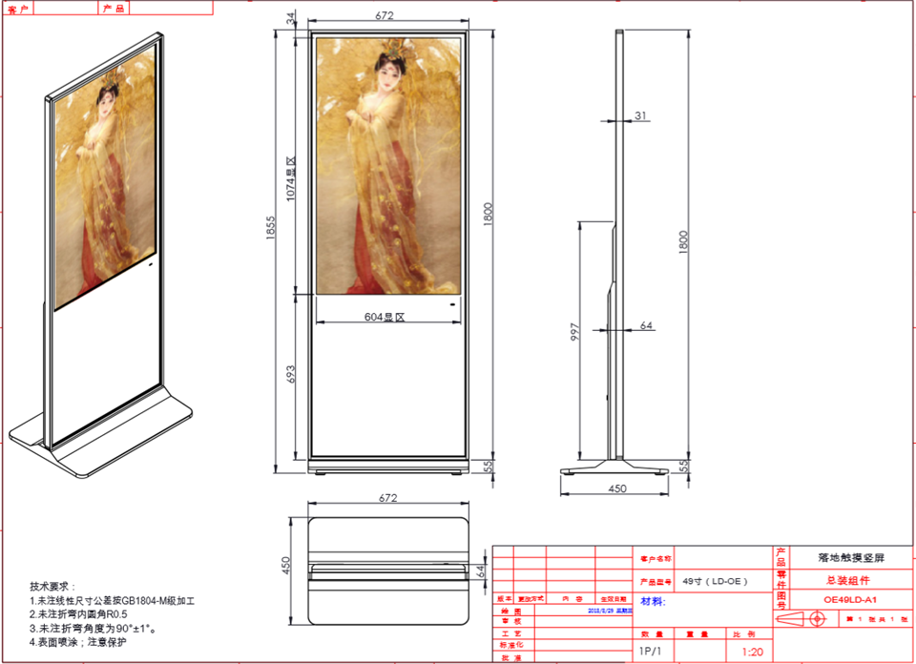Click the '客户' header cell at top left
This screenshot has height=664, width=916.
click(x=19, y=9)
